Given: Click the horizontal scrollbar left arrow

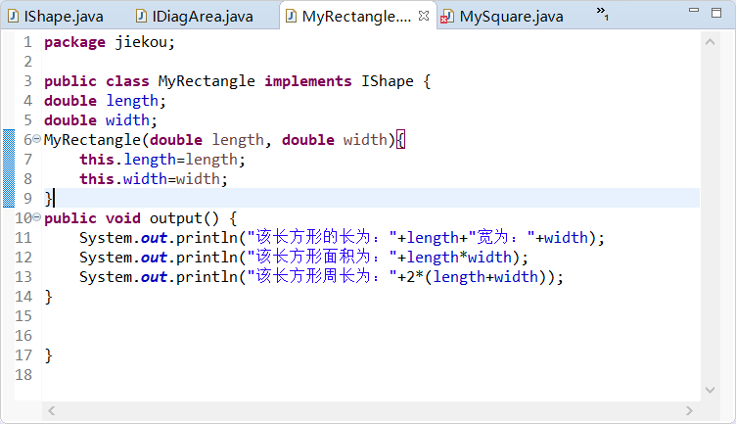Looking at the screenshot, I should (x=52, y=411).
